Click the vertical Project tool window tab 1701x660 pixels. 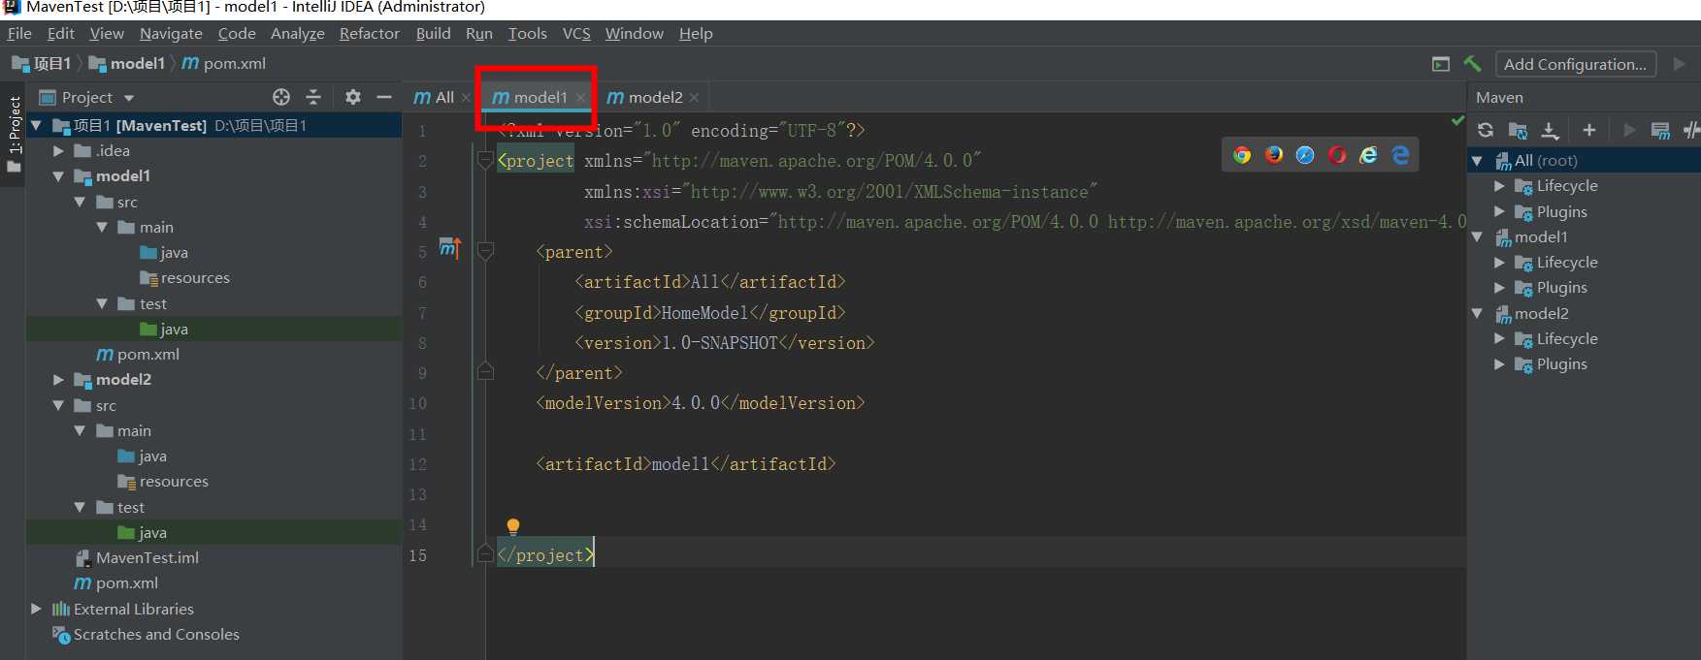click(x=14, y=134)
